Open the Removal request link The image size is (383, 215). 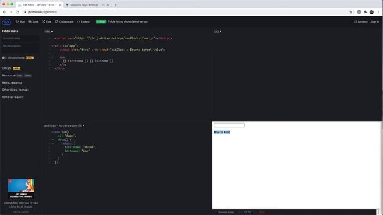click(x=13, y=97)
